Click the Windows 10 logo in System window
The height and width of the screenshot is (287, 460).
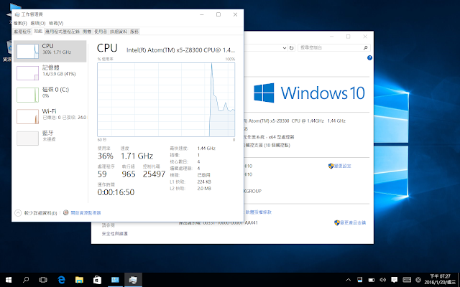coord(309,93)
